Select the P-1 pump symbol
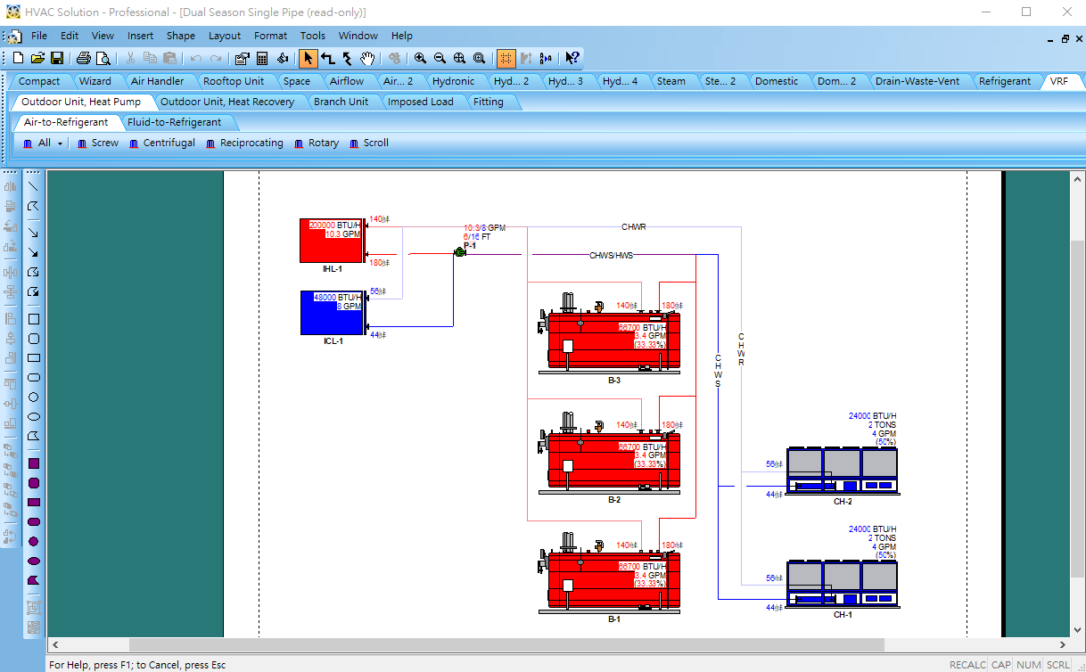The width and height of the screenshot is (1086, 672). pyautogui.click(x=460, y=253)
